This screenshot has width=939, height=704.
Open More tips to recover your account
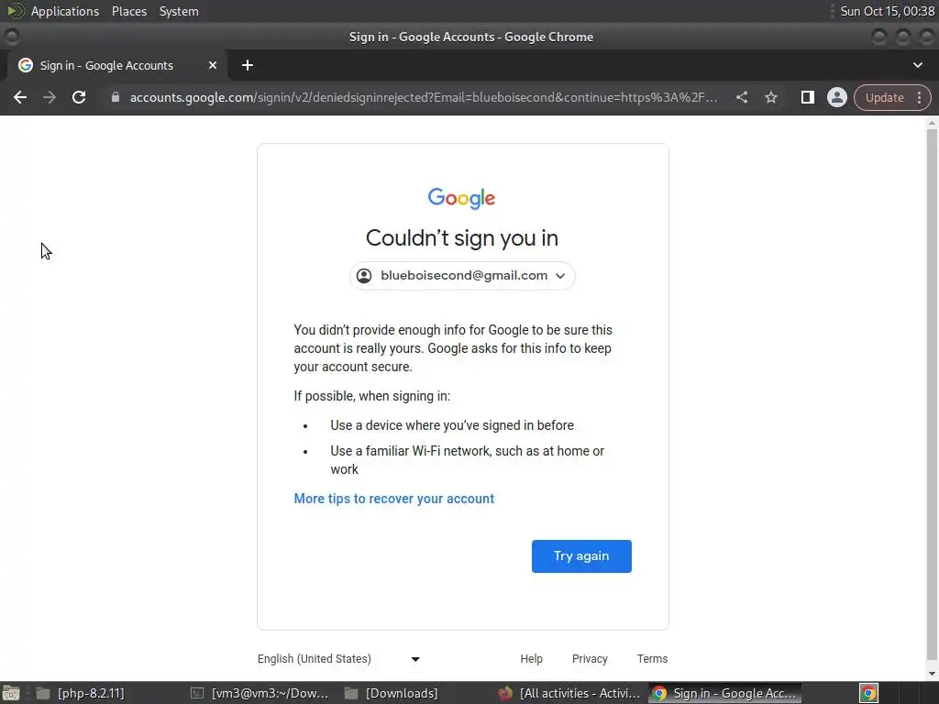[x=394, y=499]
